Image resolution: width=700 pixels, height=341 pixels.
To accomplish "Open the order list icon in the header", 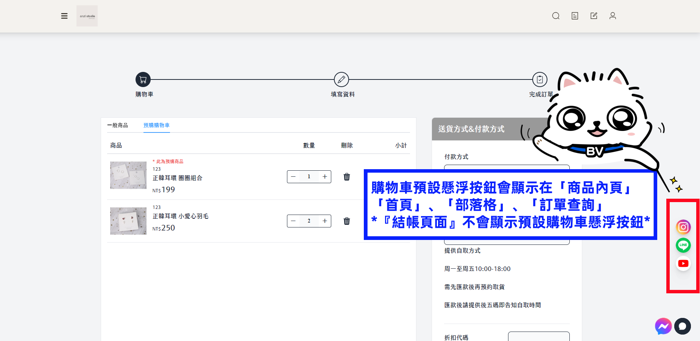I will click(575, 16).
